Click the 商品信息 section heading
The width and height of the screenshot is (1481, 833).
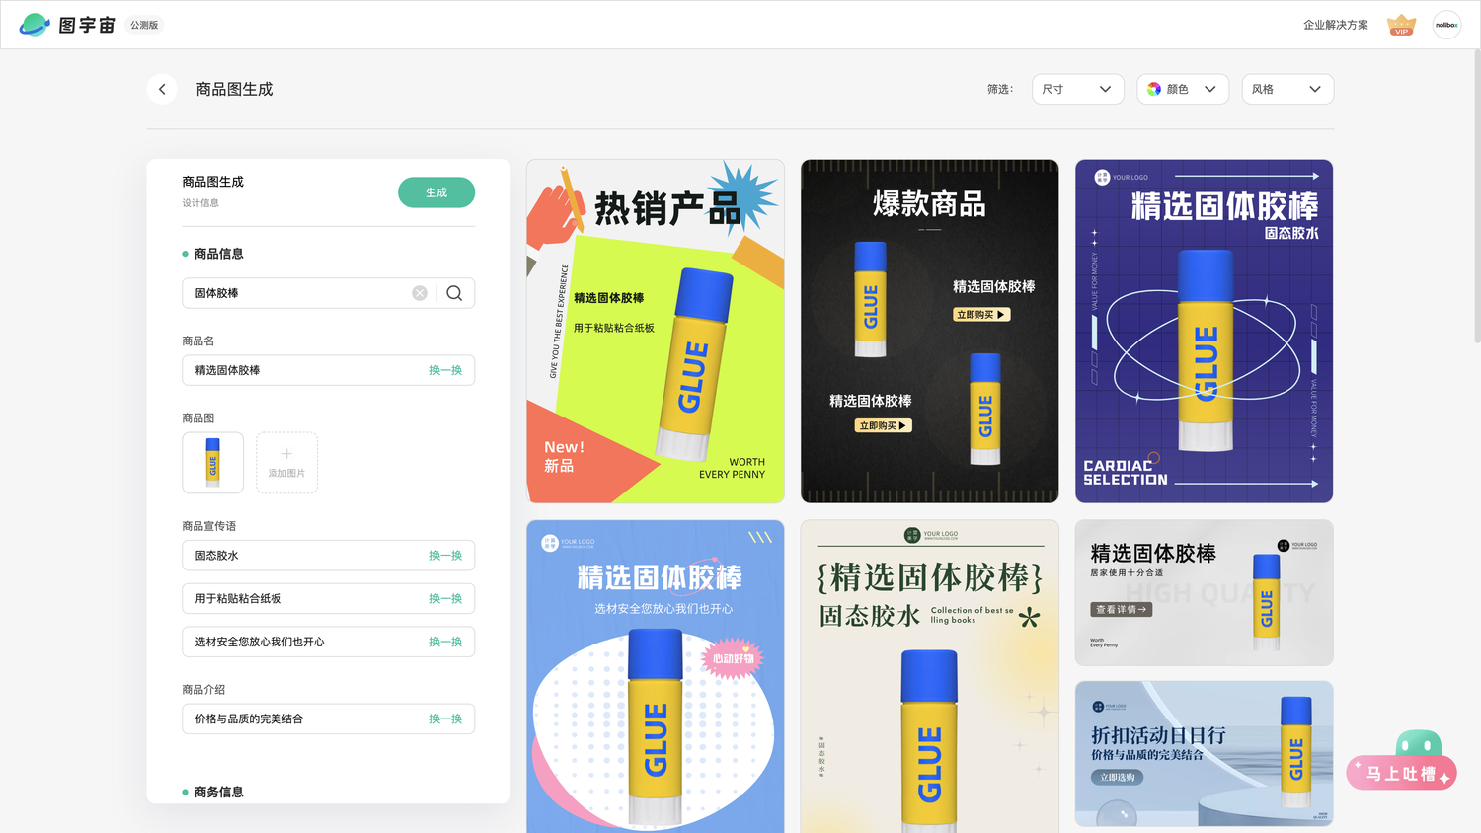click(x=218, y=254)
